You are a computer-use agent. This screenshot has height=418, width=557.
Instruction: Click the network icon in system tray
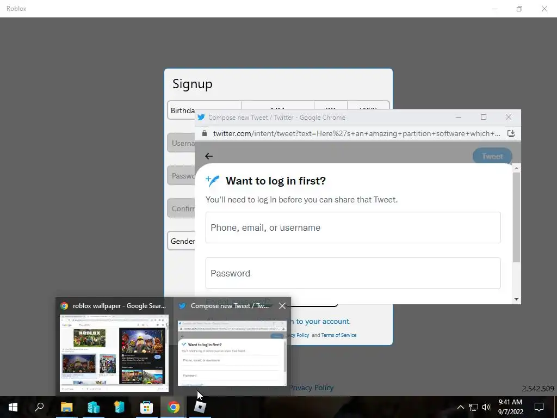pos(474,407)
